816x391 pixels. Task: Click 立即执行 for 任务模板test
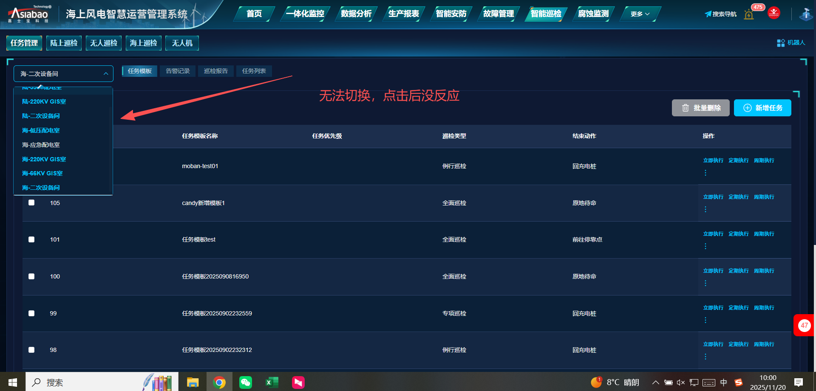click(x=713, y=234)
